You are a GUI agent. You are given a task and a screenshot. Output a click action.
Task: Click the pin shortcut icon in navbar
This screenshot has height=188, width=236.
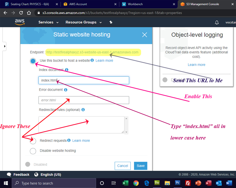coord(111,22)
